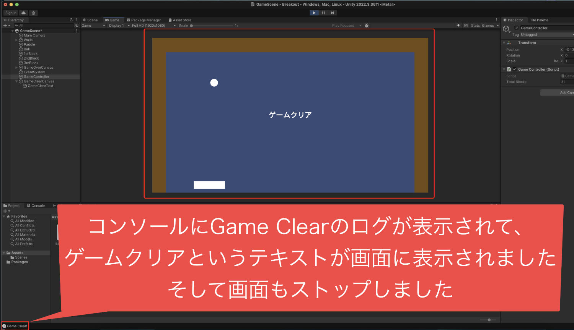Click the Play button in toolbar

tap(314, 13)
